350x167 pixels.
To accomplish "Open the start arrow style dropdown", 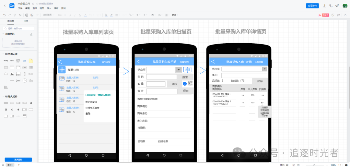I will click(x=138, y=15).
